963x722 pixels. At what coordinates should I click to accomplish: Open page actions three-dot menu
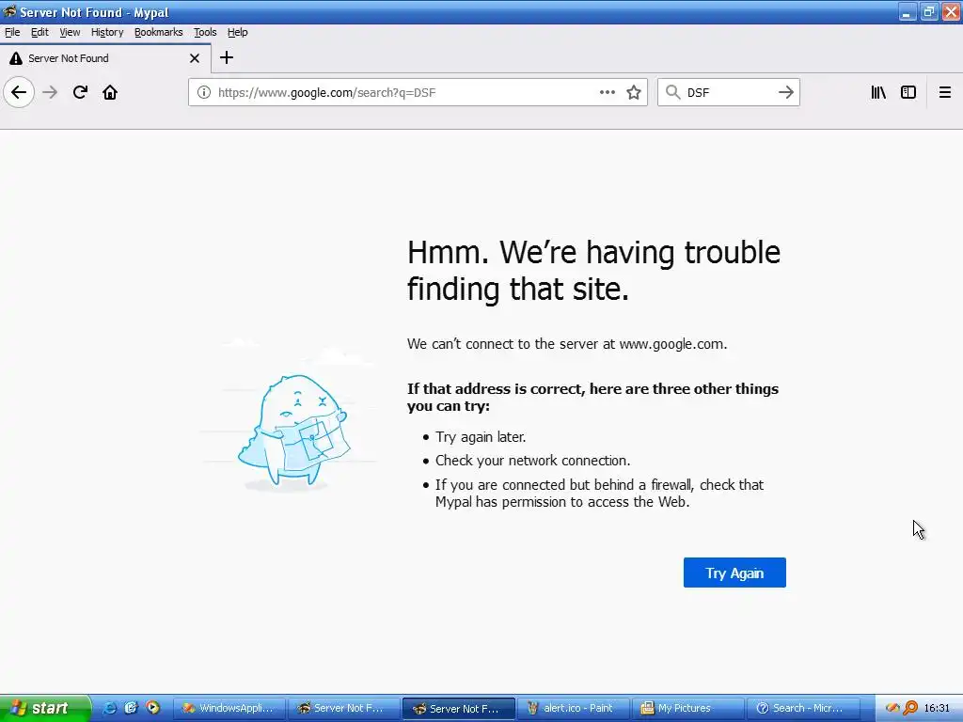tap(608, 92)
